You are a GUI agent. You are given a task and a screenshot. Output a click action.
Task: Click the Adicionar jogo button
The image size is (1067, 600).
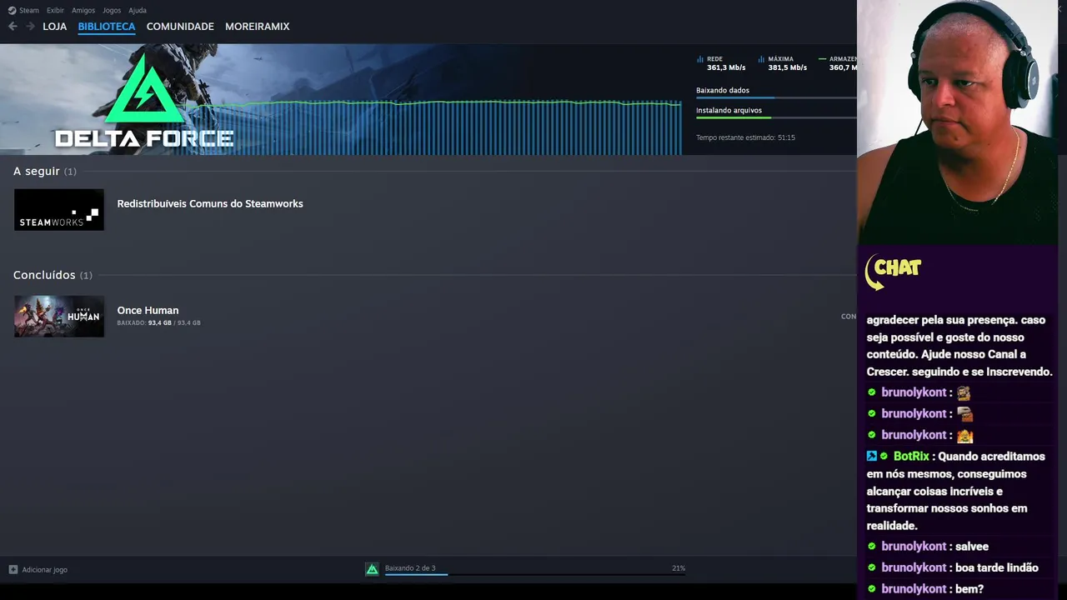click(x=38, y=570)
